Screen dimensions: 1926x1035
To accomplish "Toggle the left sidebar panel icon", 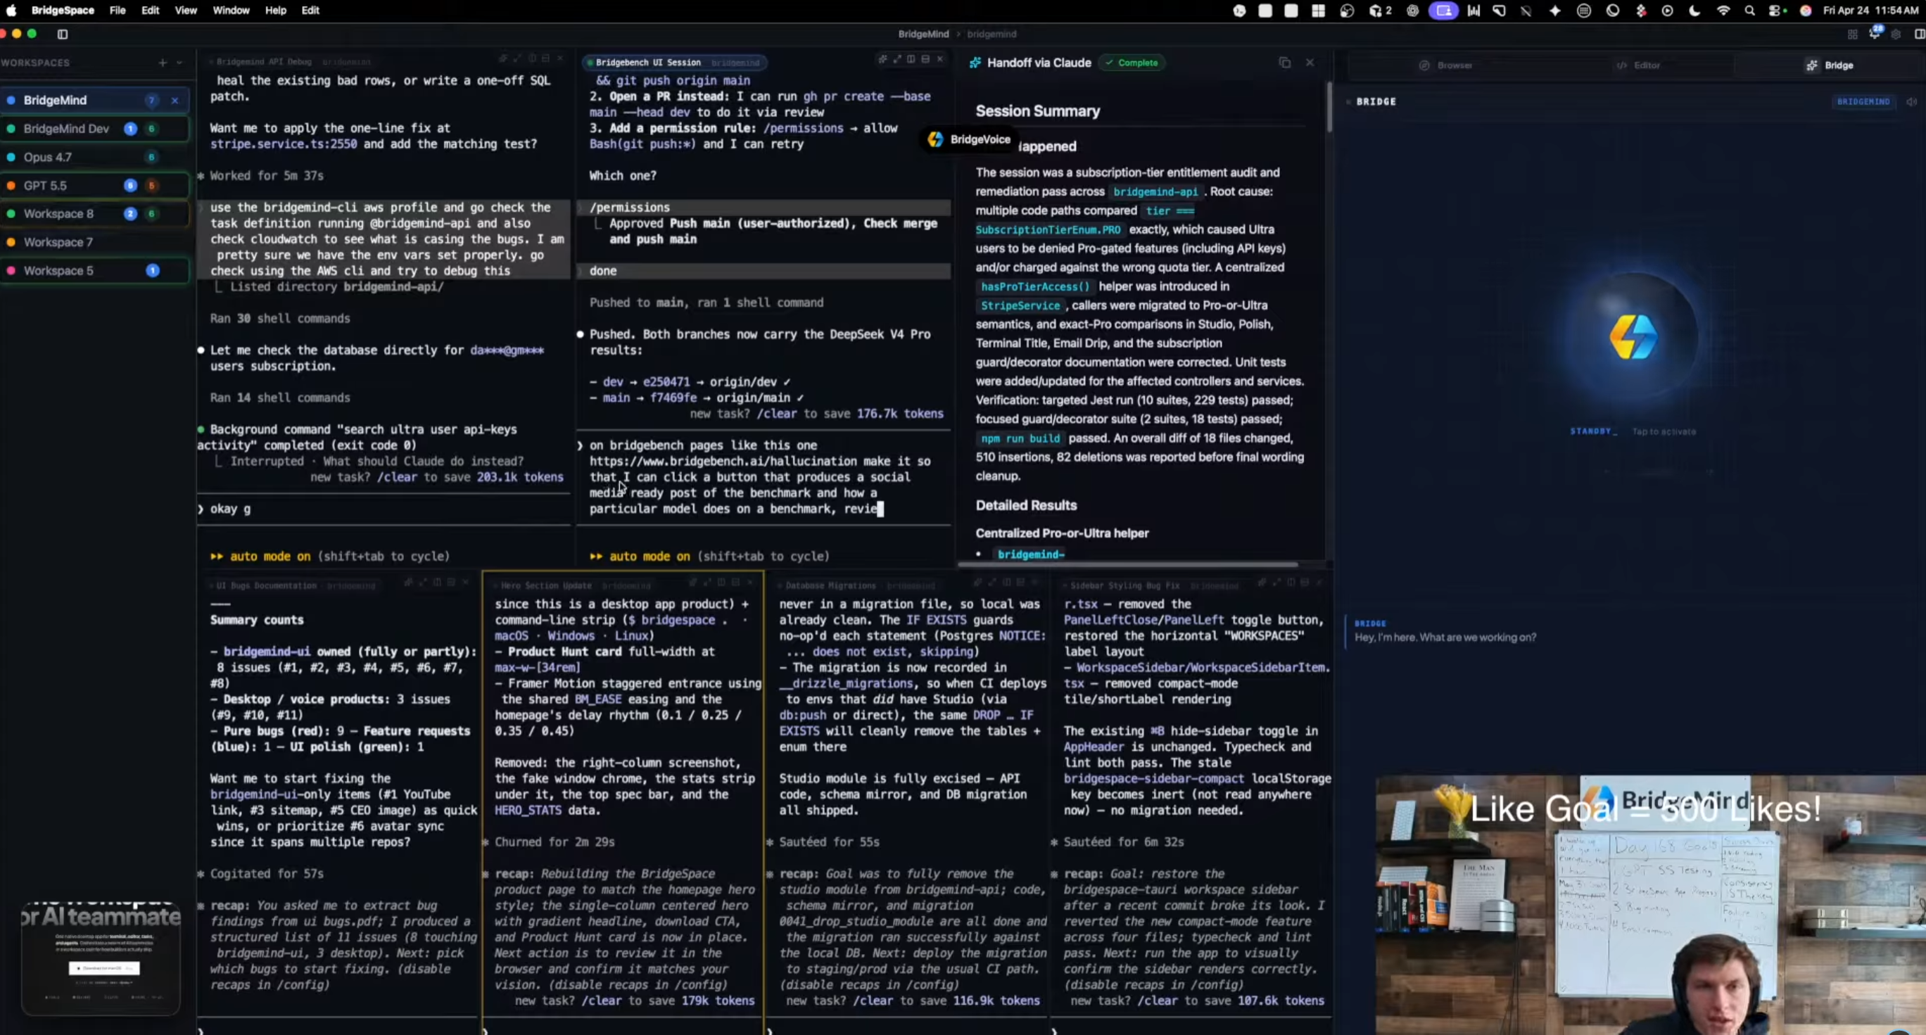I will [x=63, y=34].
